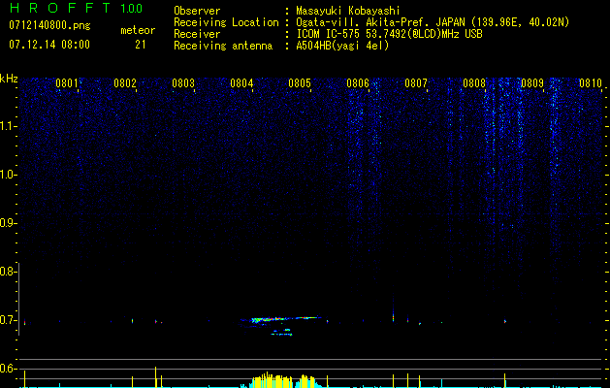
Task: Click the kHz axis unit label
Action: tap(9, 79)
